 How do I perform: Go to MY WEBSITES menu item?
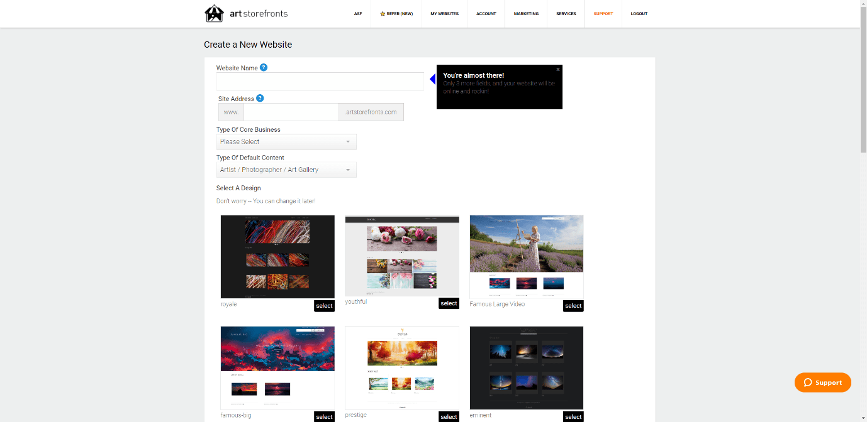(444, 13)
